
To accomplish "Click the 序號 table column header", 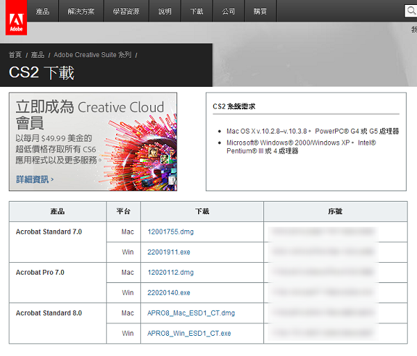I will tap(336, 211).
